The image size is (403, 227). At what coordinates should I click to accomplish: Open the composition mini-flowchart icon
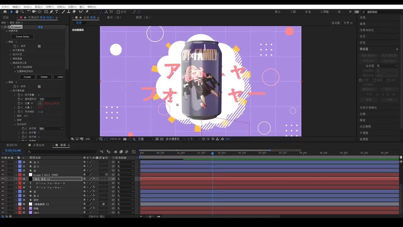(101, 152)
